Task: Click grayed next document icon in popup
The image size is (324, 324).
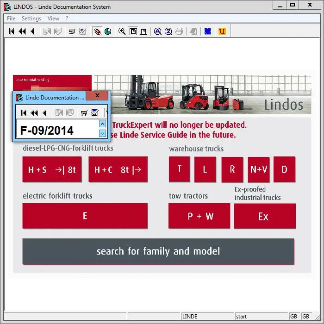Action: 69,113
